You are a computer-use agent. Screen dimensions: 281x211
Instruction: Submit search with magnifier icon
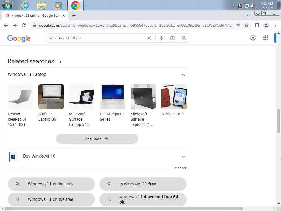click(x=184, y=38)
